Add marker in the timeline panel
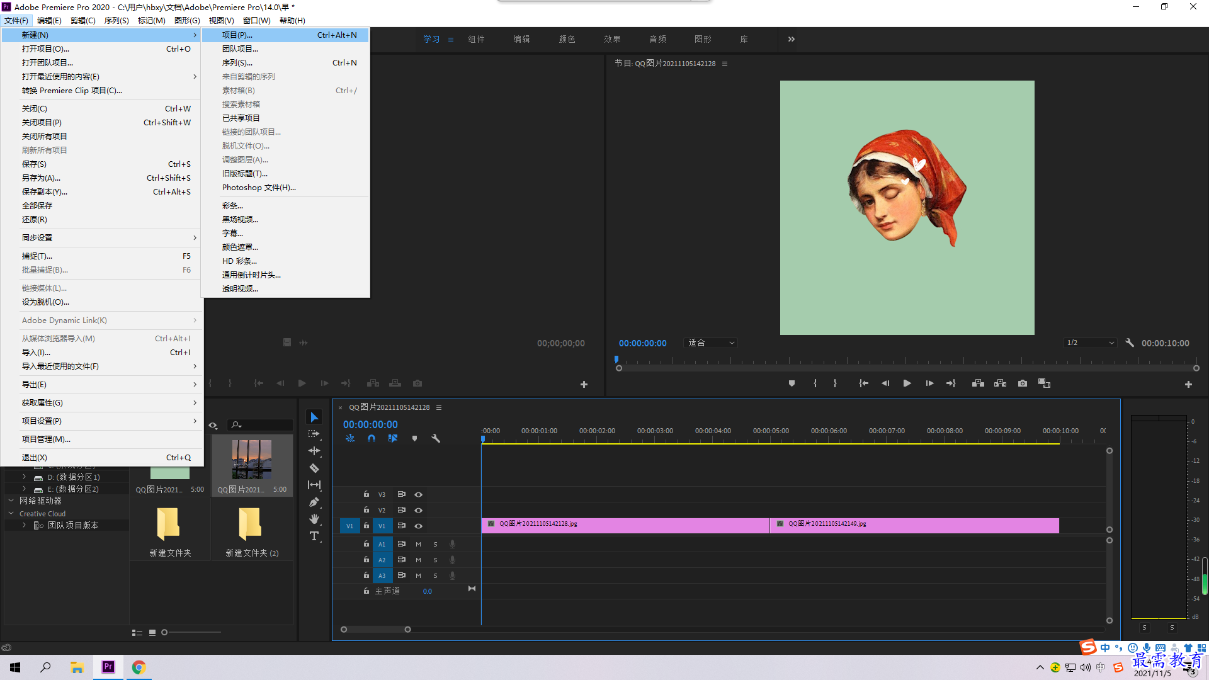This screenshot has height=680, width=1209. (x=414, y=438)
